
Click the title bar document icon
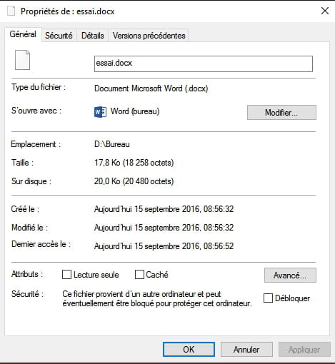click(x=11, y=11)
